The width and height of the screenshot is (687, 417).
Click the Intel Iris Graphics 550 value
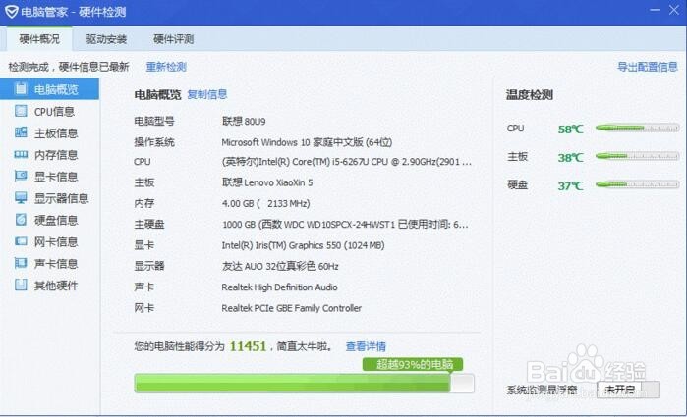click(x=303, y=245)
